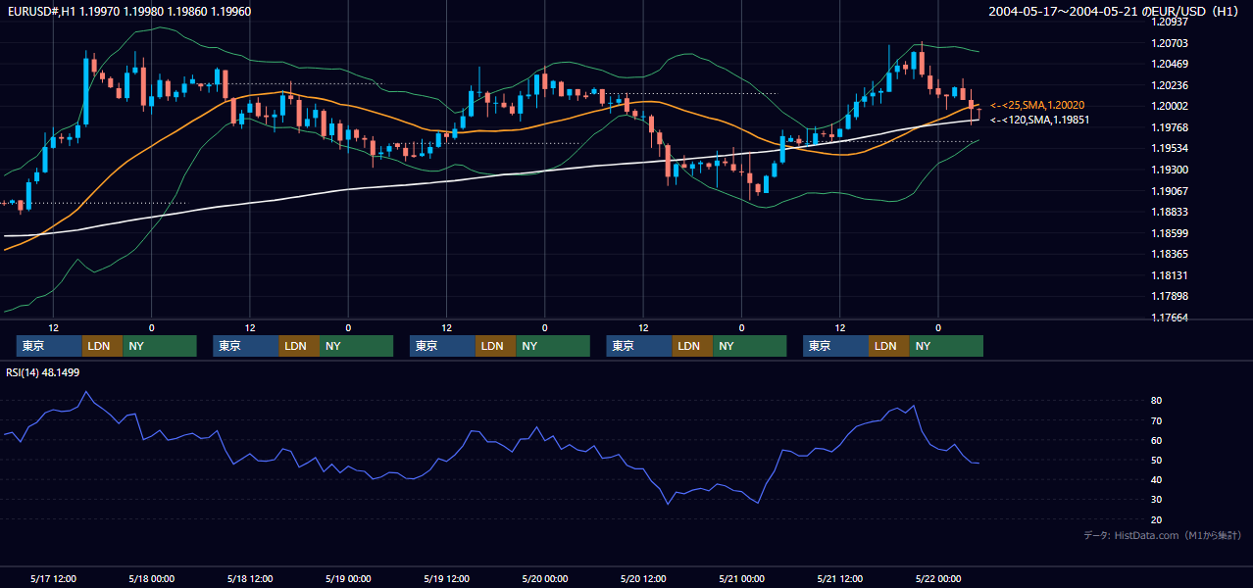Screen dimensions: 1253x588
Task: Jump to the 5/21 00:00 marker
Action: [x=741, y=578]
